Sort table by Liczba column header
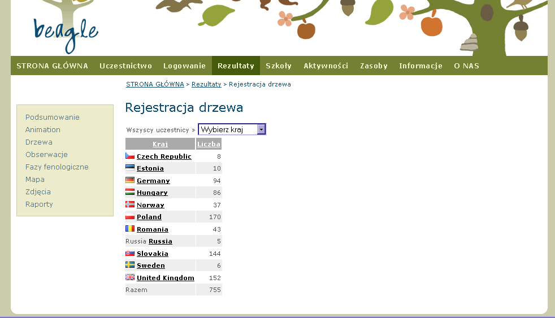555x318 pixels. (x=209, y=144)
